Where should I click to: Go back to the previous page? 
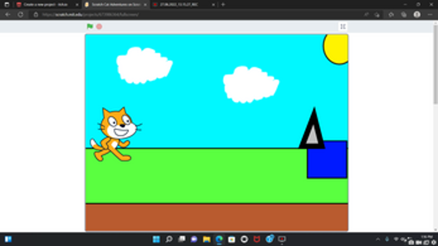(7, 14)
